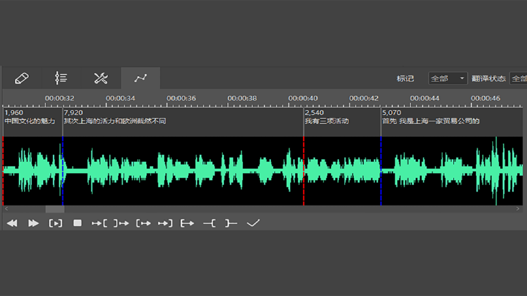Click the arrow-to-right-bracket icon
Screen dimensions: 527x296
tap(165, 223)
